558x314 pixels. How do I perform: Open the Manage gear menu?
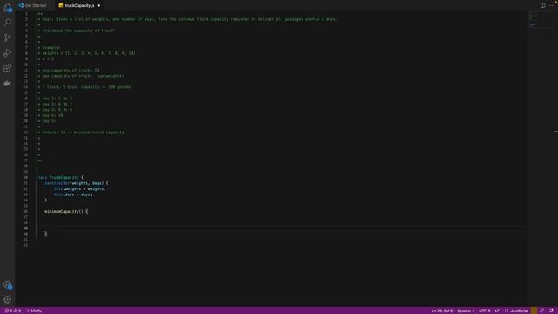pos(8,300)
